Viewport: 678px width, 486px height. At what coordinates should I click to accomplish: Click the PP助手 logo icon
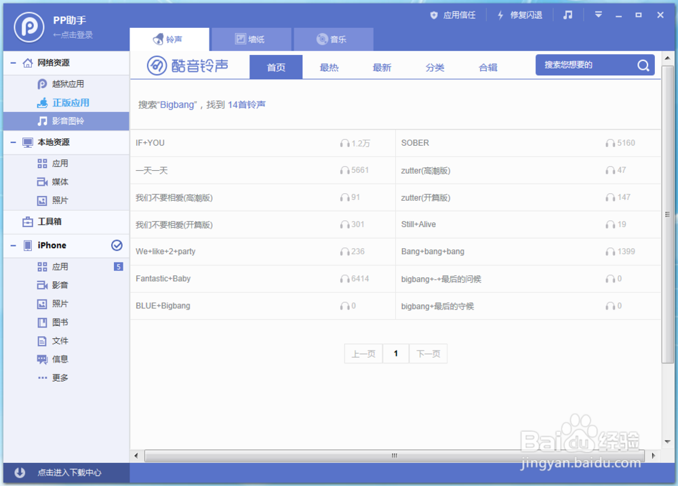point(29,27)
